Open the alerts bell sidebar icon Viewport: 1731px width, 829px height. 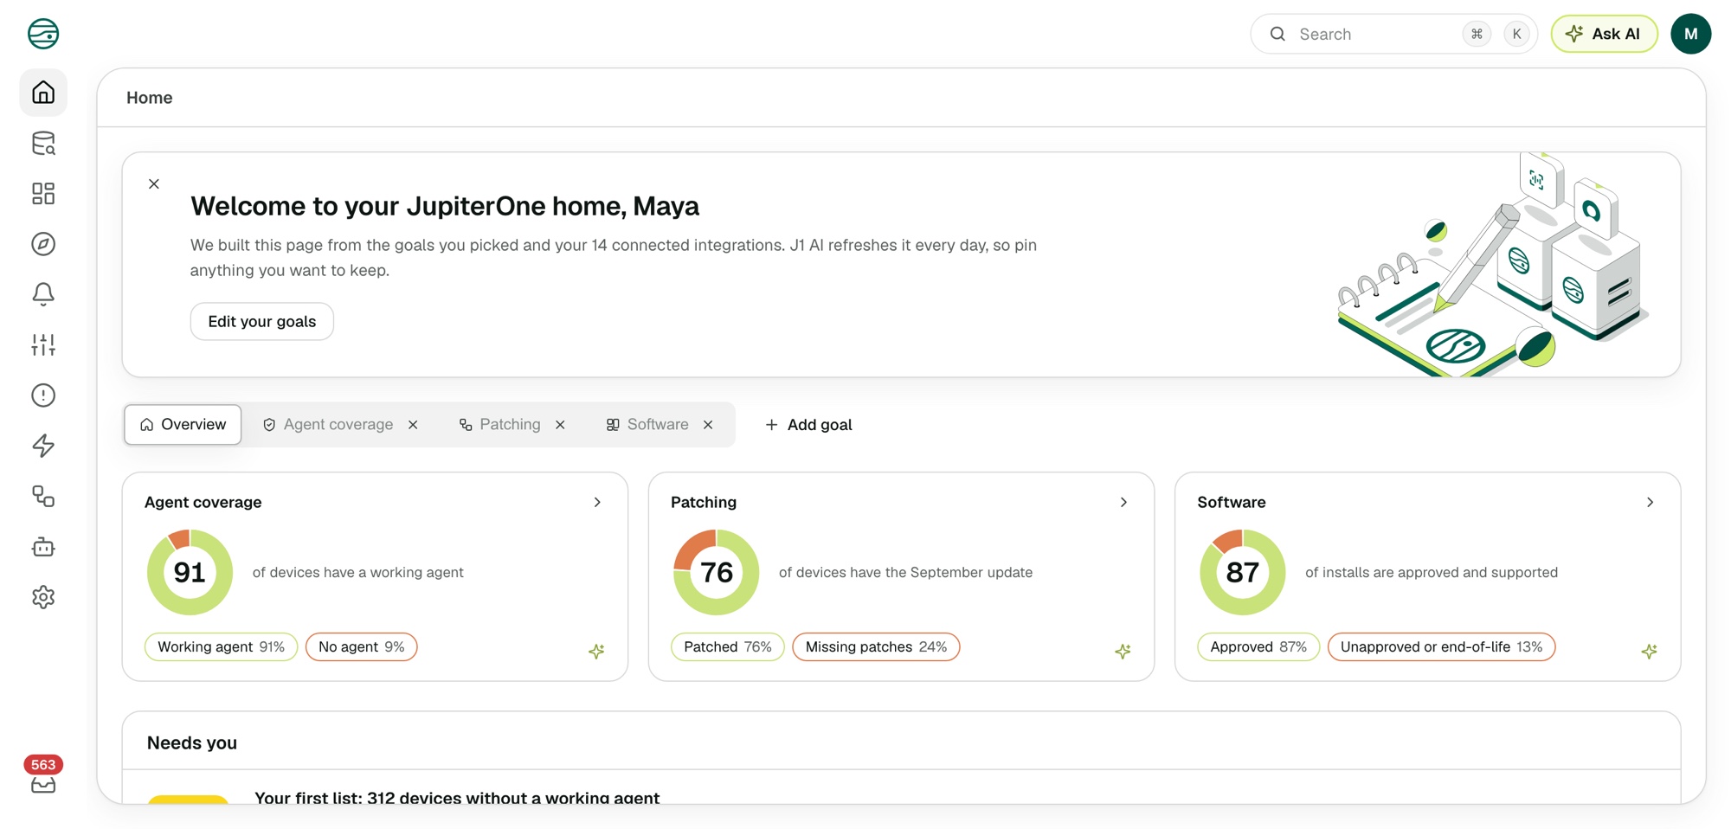point(43,294)
